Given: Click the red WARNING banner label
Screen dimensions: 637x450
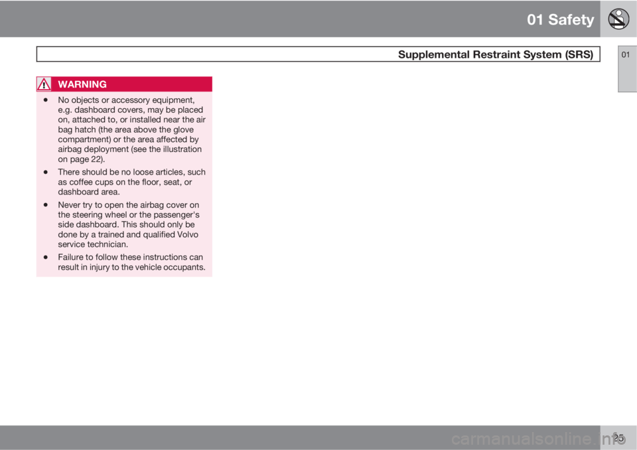Looking at the screenshot, I should pyautogui.click(x=82, y=84).
